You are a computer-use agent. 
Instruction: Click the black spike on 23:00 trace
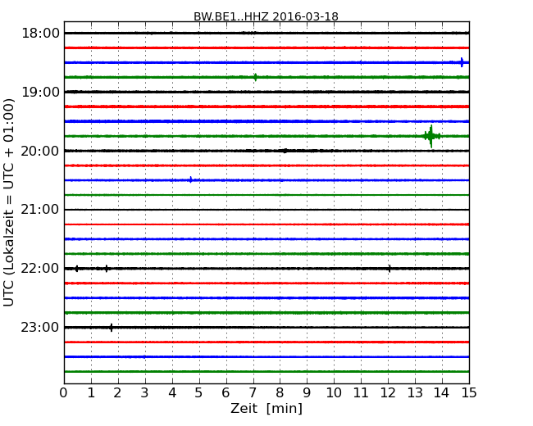click(x=112, y=328)
